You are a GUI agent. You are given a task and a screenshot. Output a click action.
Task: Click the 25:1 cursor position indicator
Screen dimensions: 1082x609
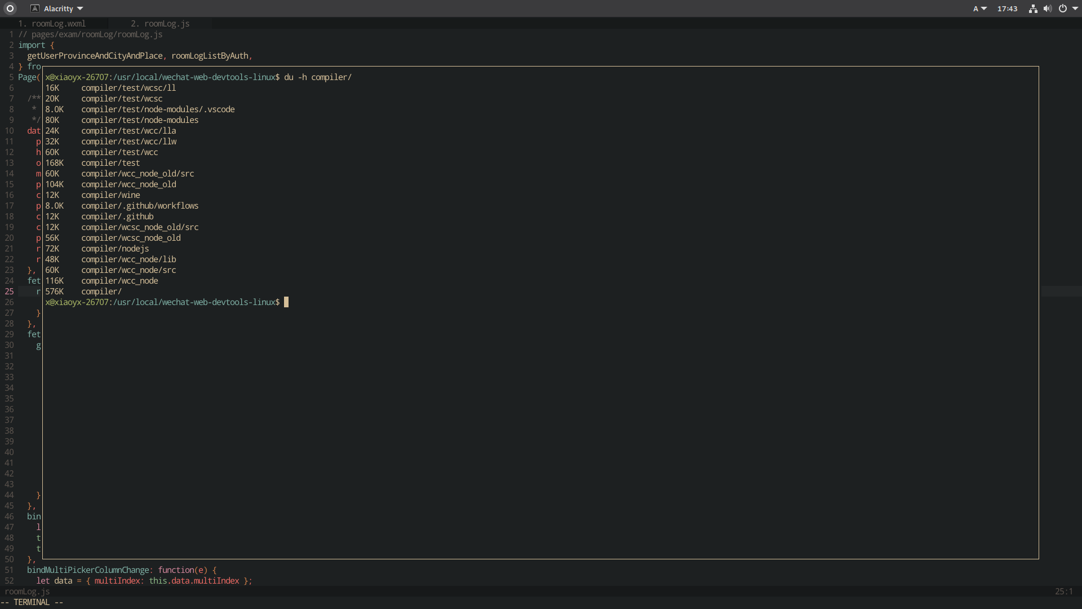pyautogui.click(x=1063, y=592)
